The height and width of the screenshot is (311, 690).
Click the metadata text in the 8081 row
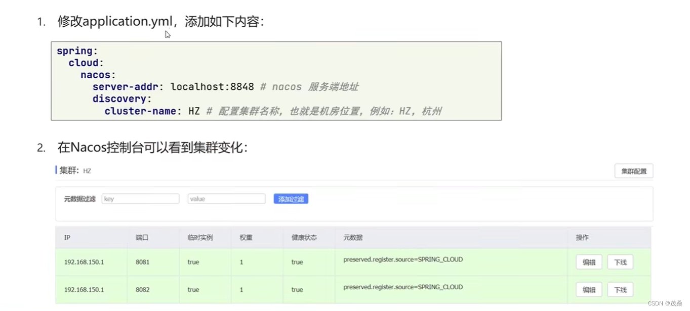403,260
